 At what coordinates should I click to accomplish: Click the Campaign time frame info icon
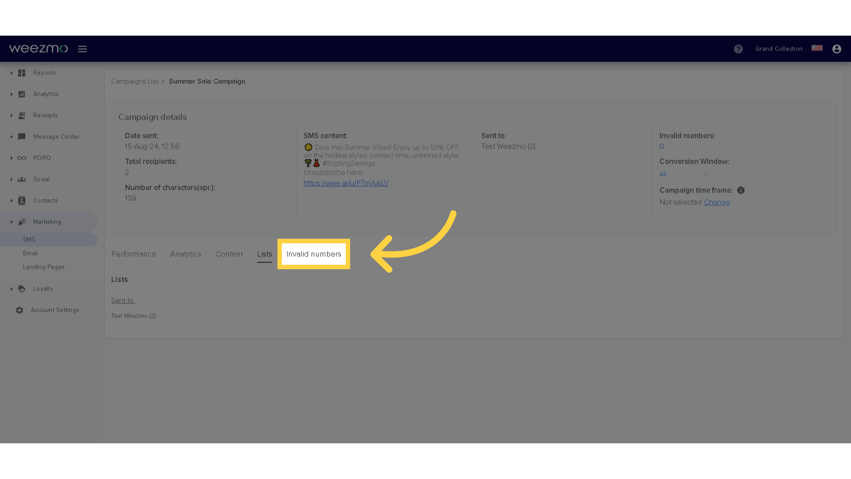coord(741,190)
